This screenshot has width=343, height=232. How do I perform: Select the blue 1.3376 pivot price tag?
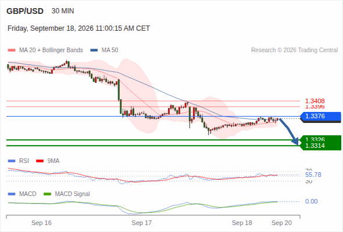point(321,117)
